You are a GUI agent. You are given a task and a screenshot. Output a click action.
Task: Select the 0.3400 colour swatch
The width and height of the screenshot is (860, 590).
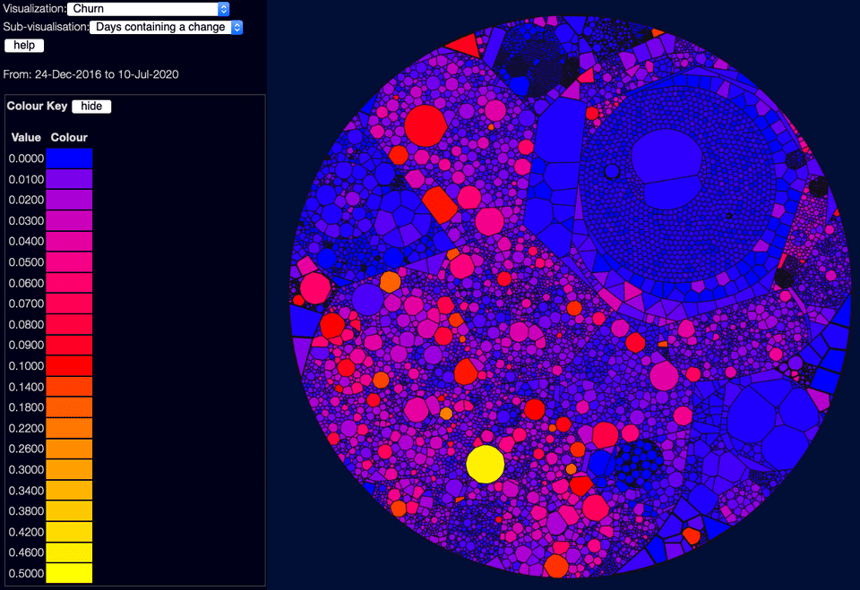tap(69, 491)
